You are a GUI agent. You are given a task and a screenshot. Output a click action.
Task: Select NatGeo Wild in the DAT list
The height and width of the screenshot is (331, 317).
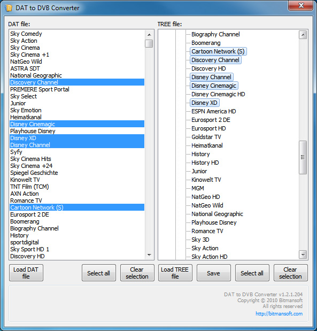(77, 61)
